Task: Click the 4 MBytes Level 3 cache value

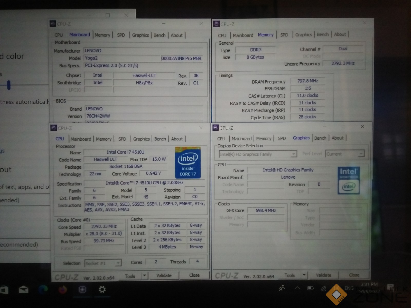Action: (x=167, y=247)
